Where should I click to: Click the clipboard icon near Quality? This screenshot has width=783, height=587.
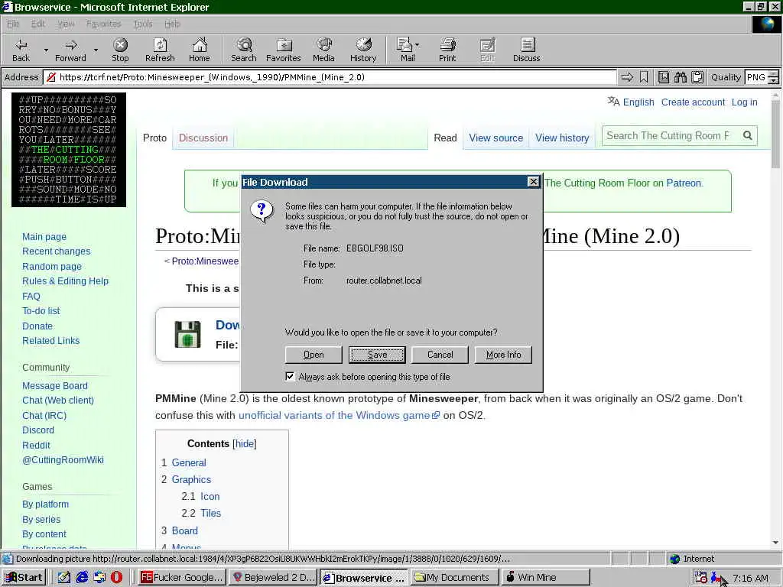[697, 77]
